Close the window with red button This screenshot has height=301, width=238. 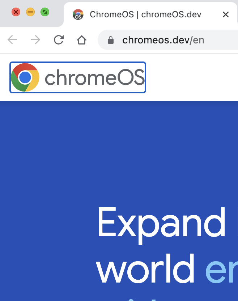click(16, 12)
